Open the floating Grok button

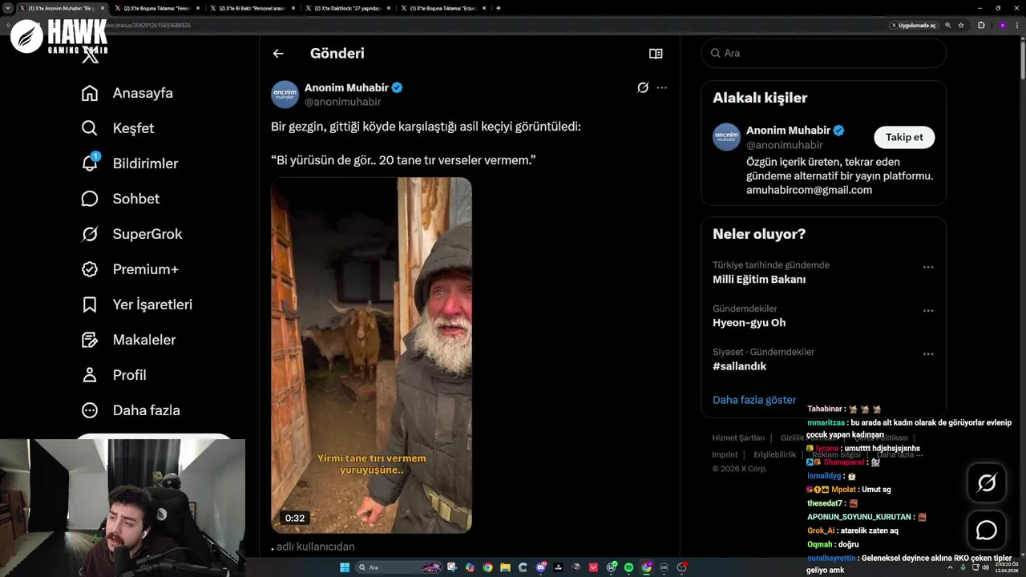click(x=987, y=482)
